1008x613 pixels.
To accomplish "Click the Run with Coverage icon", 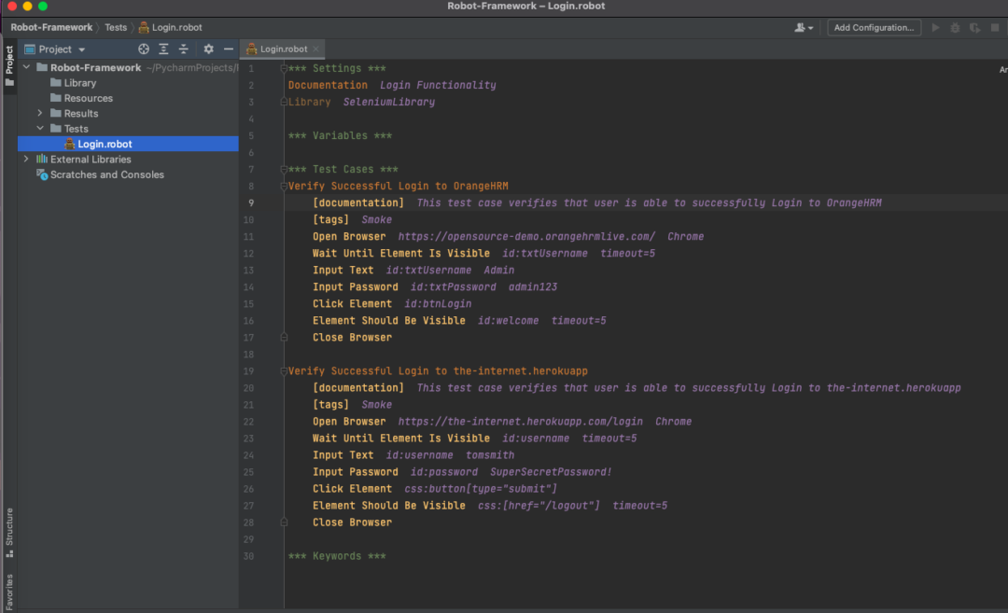I will click(975, 27).
